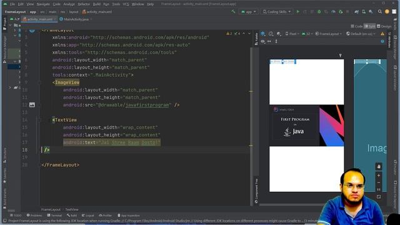Viewport: 400px width, 225px height.
Task: Click the layout breadcrumb in navigation bar
Action: coord(74,12)
